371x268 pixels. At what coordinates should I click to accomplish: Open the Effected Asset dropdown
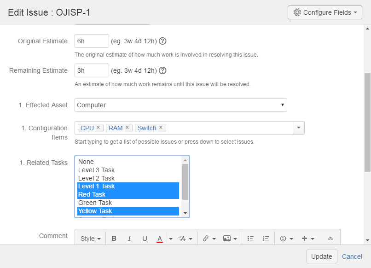pyautogui.click(x=180, y=105)
